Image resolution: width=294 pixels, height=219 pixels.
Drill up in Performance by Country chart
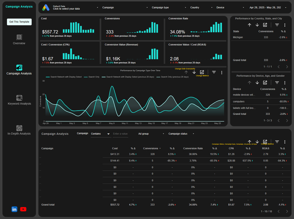point(249,25)
